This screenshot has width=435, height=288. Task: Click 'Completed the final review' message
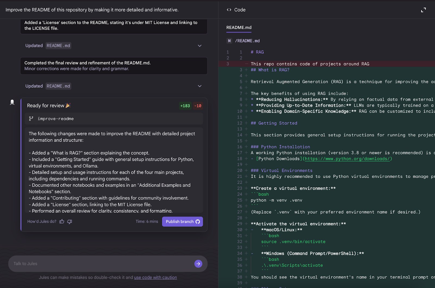[114, 66]
